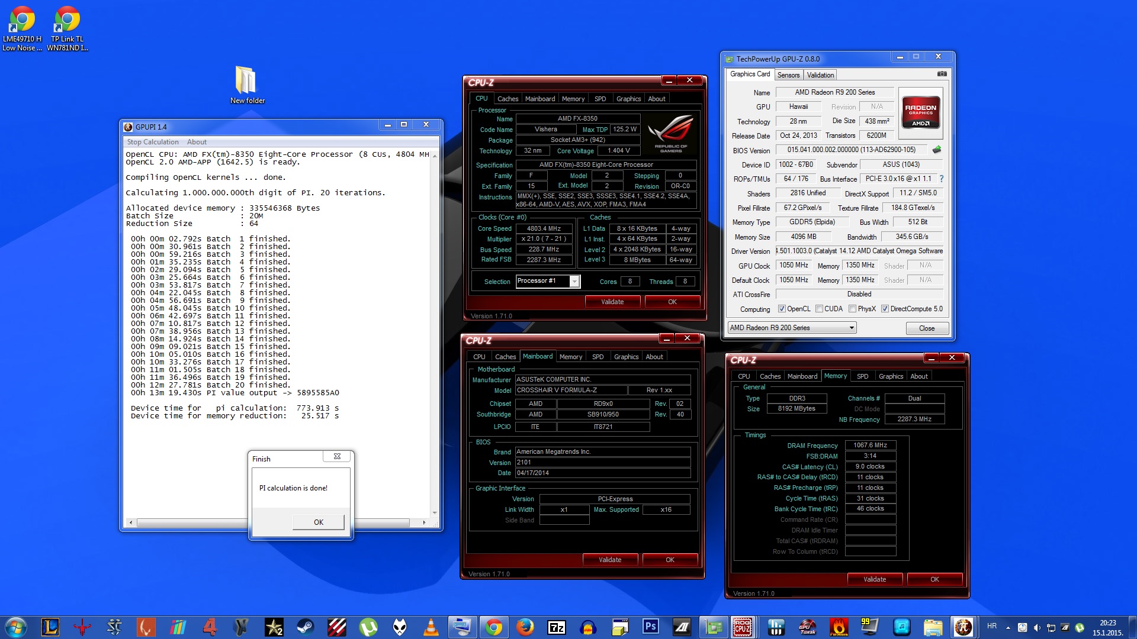Image resolution: width=1137 pixels, height=639 pixels.
Task: Click bus interface question mark in GPU-Z
Action: point(941,179)
